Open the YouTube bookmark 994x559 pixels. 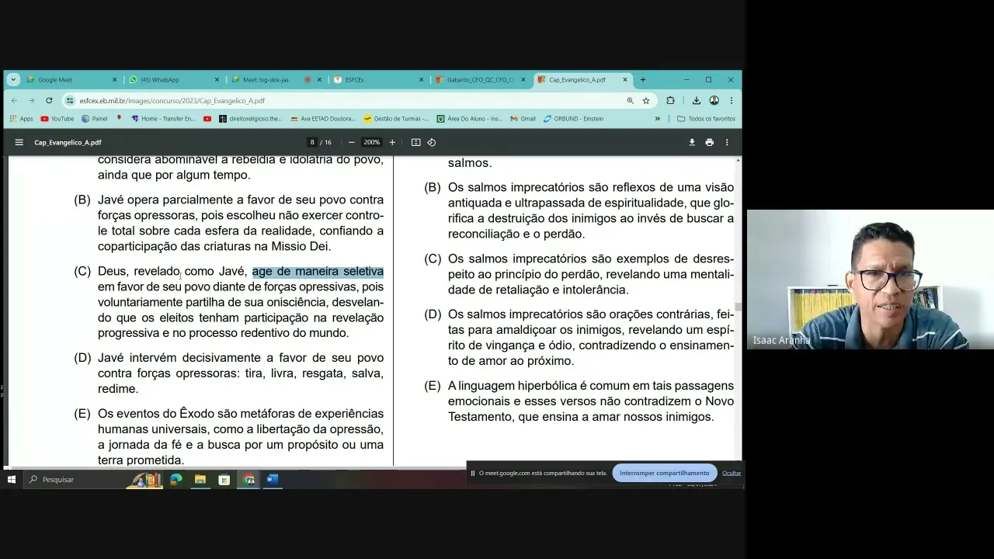(57, 119)
